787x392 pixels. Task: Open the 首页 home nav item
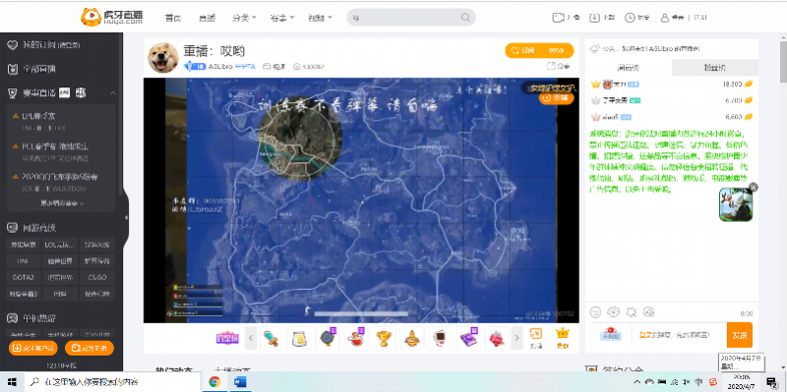point(173,18)
